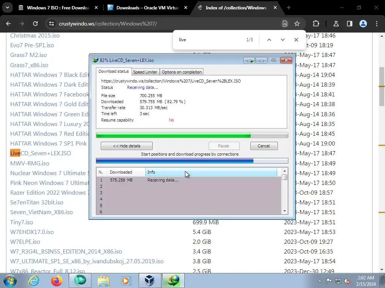Open the Windows Start orb
The height and width of the screenshot is (288, 385).
pos(10,280)
